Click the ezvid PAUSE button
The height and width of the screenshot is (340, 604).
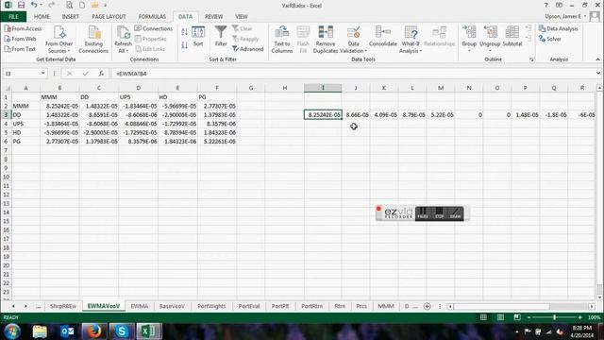click(423, 213)
